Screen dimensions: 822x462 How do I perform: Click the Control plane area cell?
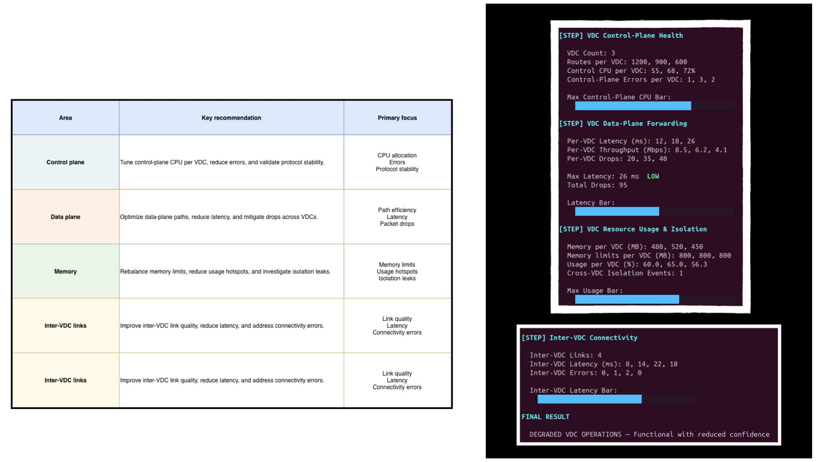[66, 162]
